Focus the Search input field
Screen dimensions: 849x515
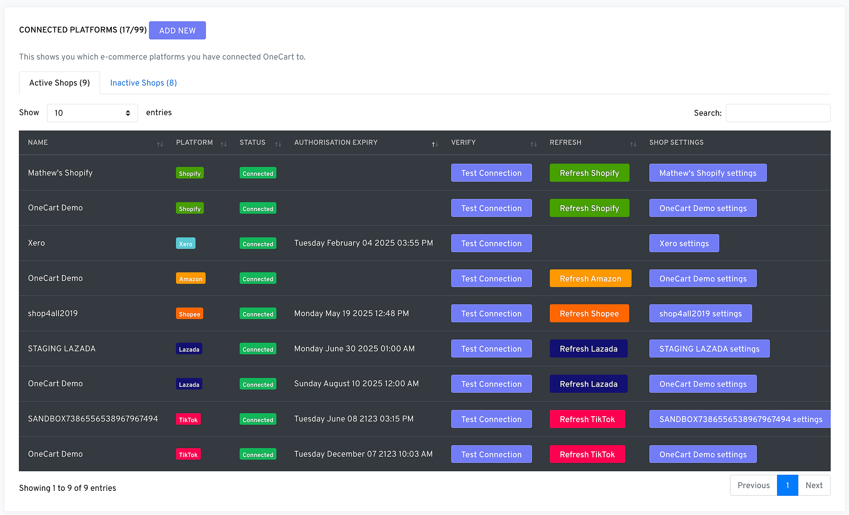[x=778, y=113]
